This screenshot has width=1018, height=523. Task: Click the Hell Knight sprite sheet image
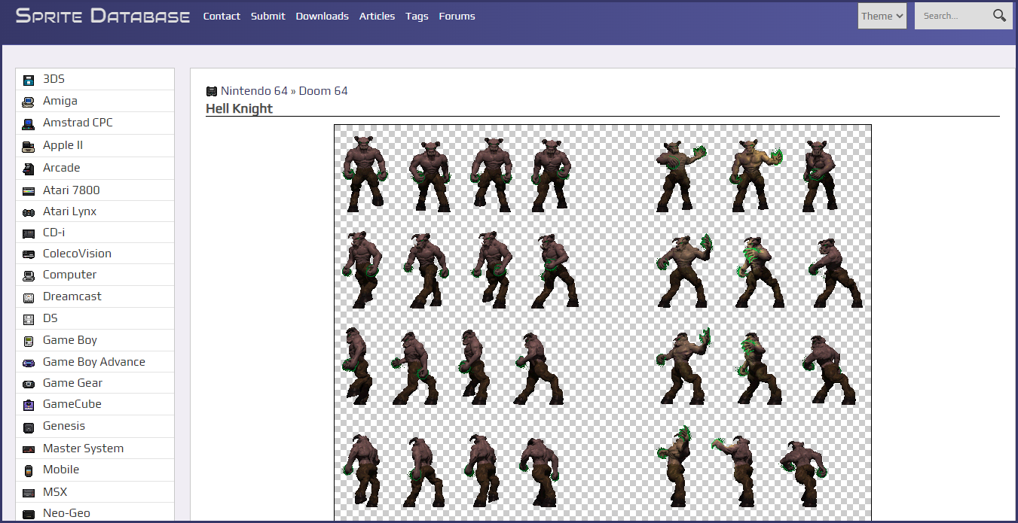click(603, 323)
